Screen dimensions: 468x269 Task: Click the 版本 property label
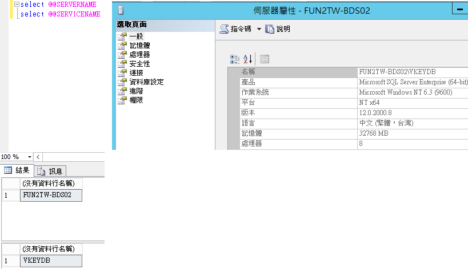[x=249, y=113]
